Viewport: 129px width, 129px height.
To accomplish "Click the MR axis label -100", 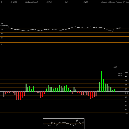I will pos(126,114).
